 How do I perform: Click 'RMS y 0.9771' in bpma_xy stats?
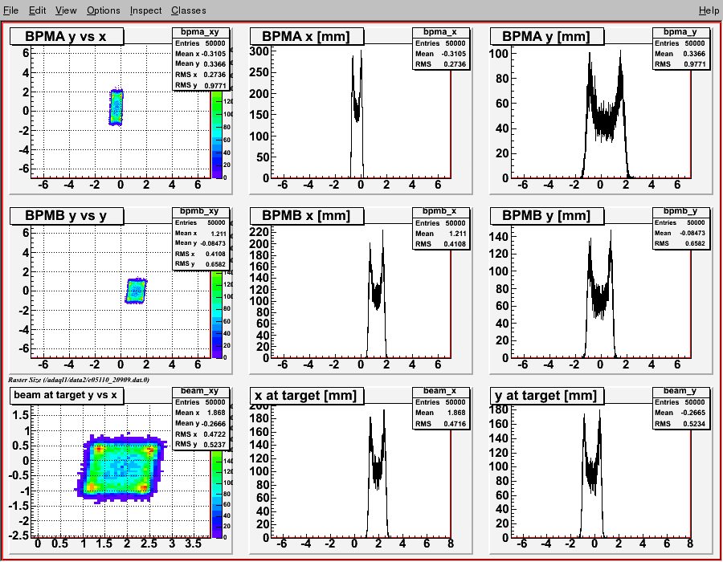point(201,85)
